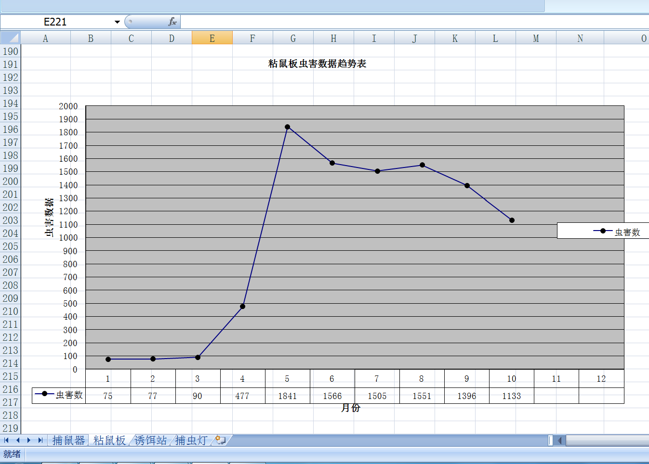The image size is (649, 464).
Task: Click previous sheet navigation arrow
Action: point(18,440)
